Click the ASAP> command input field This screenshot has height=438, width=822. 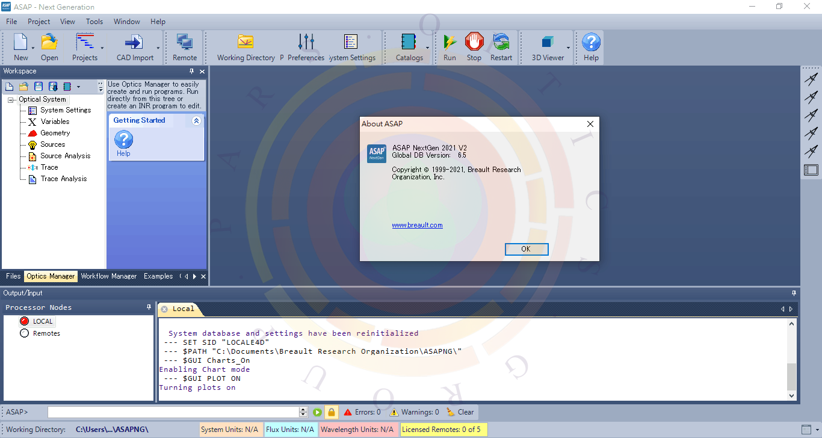pyautogui.click(x=173, y=412)
